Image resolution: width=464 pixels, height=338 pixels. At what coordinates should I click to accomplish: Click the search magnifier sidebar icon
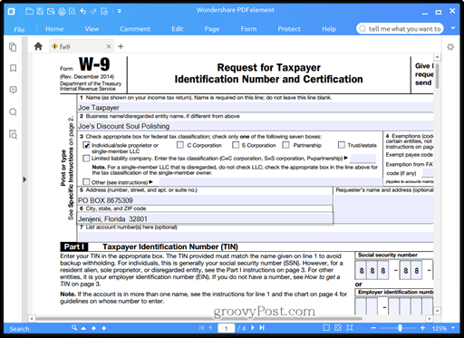[x=13, y=112]
